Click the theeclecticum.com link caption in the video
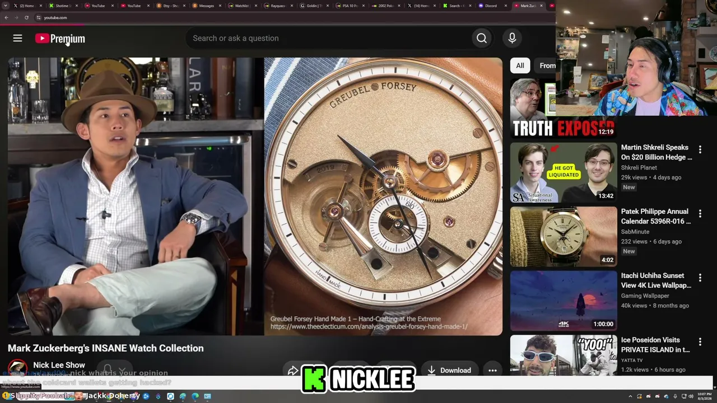The width and height of the screenshot is (717, 403). click(x=369, y=327)
